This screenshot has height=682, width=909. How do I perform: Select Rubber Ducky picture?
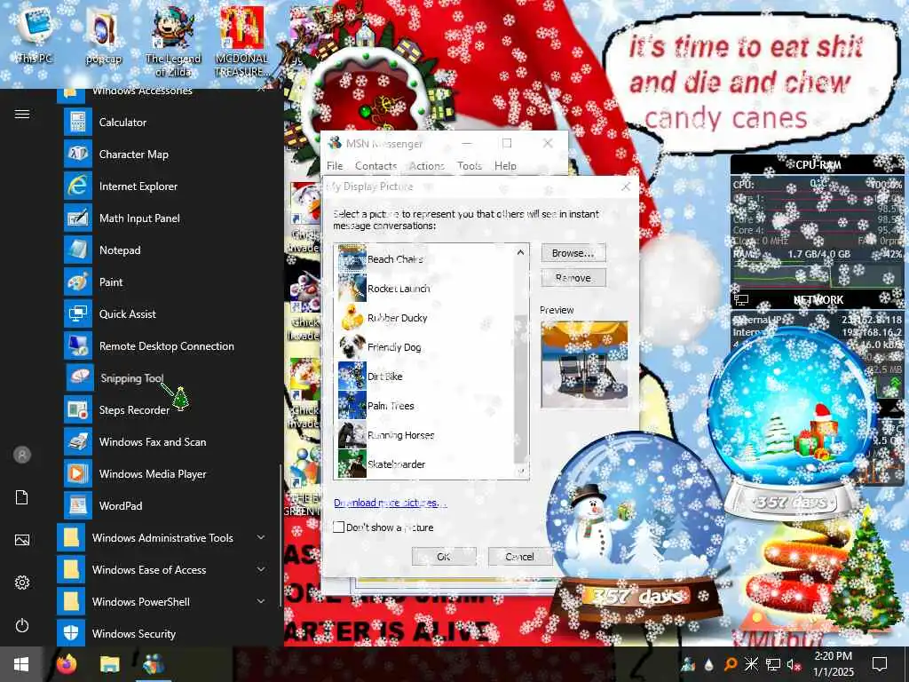[425, 318]
